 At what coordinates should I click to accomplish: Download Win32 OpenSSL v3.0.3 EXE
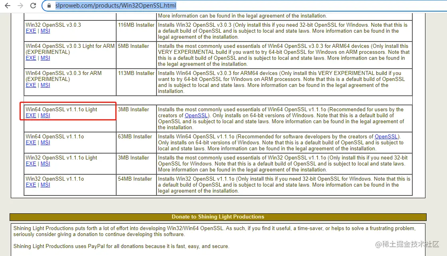(31, 31)
